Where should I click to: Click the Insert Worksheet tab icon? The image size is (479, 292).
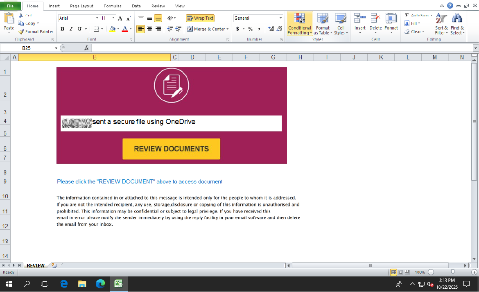coord(54,265)
